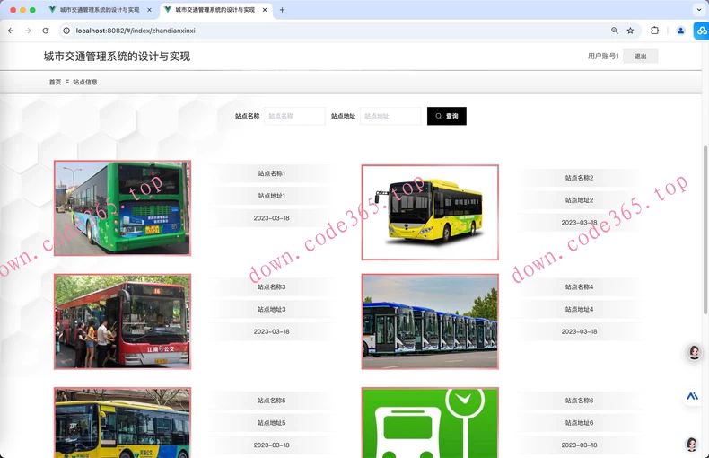The width and height of the screenshot is (709, 458).
Task: Click 站点名称2 text
Action: [579, 178]
